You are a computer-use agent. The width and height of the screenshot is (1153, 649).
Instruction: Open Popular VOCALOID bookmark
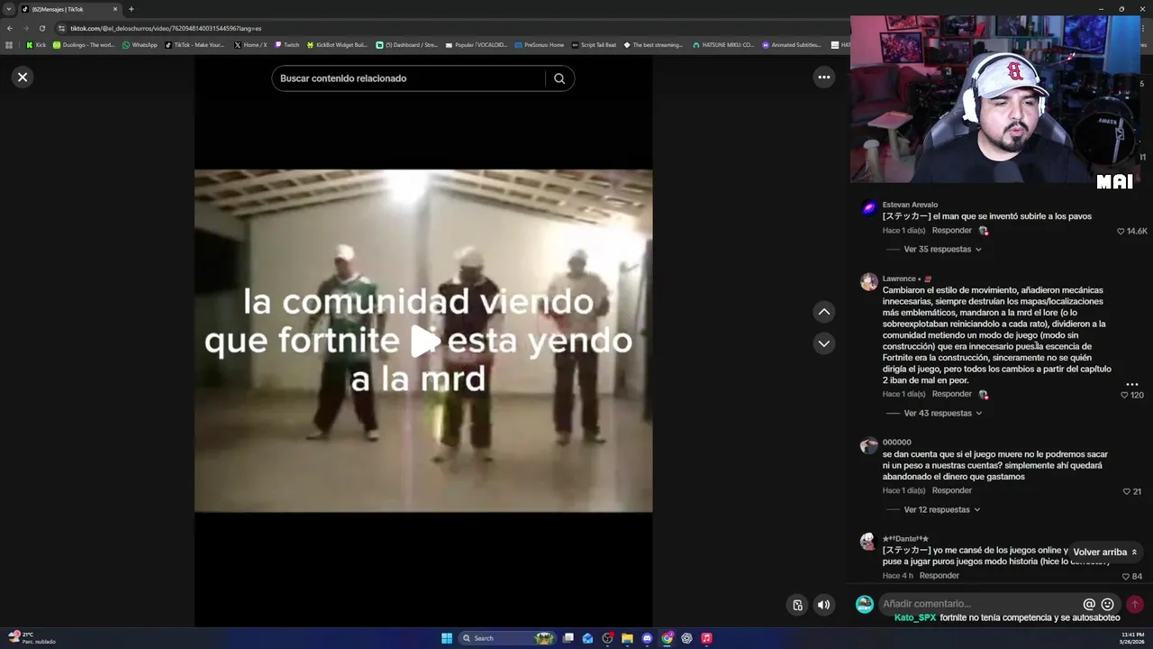(x=477, y=44)
